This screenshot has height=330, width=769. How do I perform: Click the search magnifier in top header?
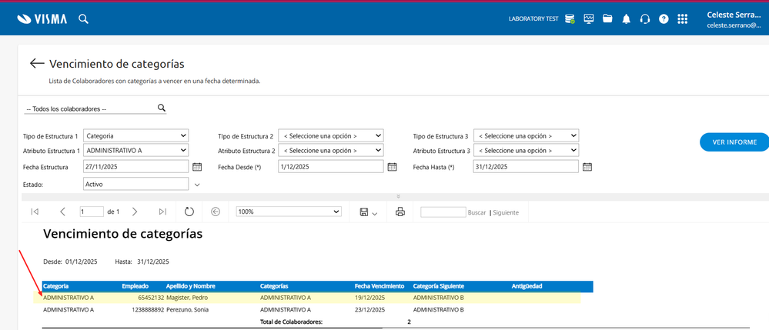point(83,19)
